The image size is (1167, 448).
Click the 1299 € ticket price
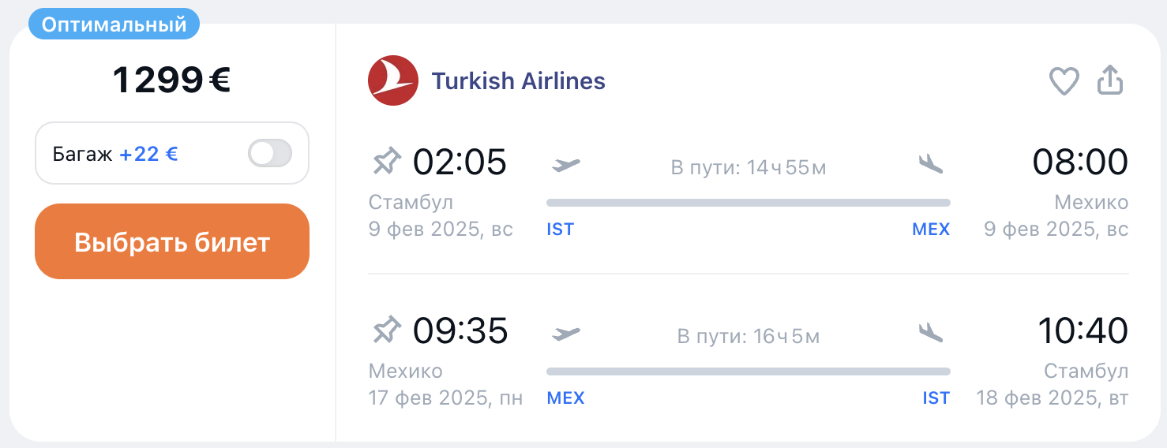171,80
